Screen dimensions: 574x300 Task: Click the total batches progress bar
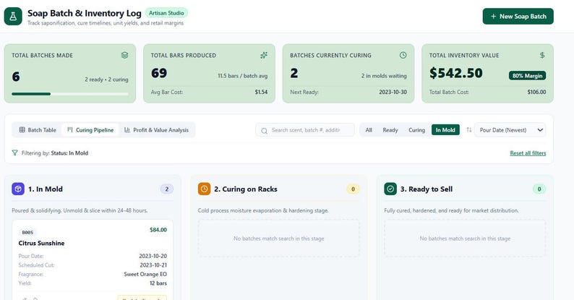coord(70,94)
